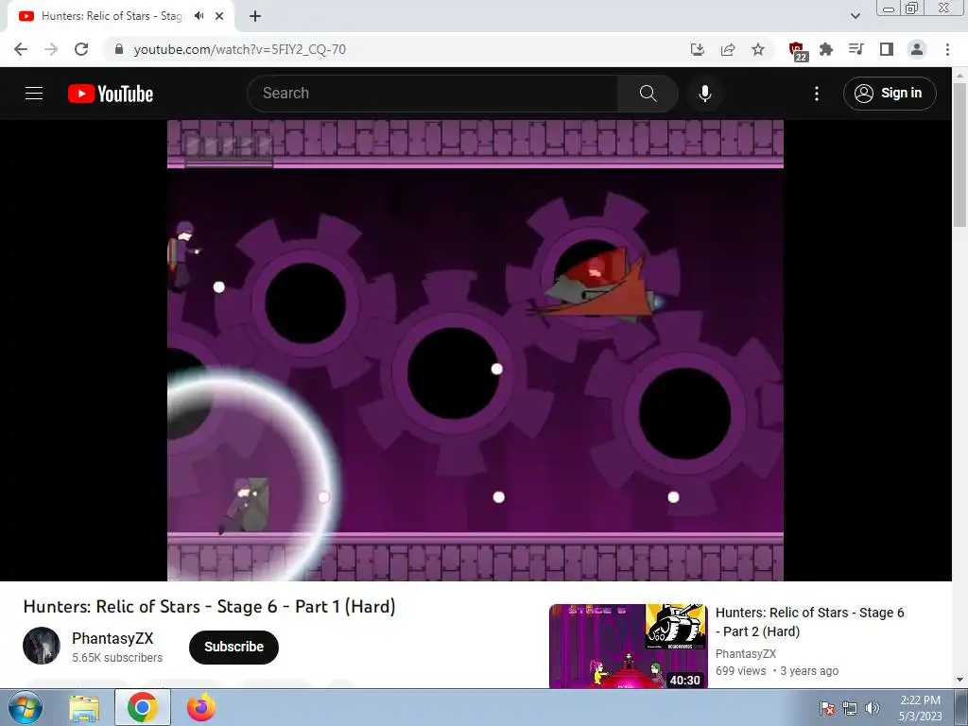968x726 pixels.
Task: Click the address bar URL
Action: click(239, 49)
